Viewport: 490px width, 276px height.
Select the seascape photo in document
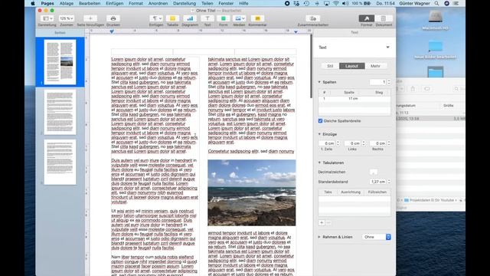tap(252, 192)
